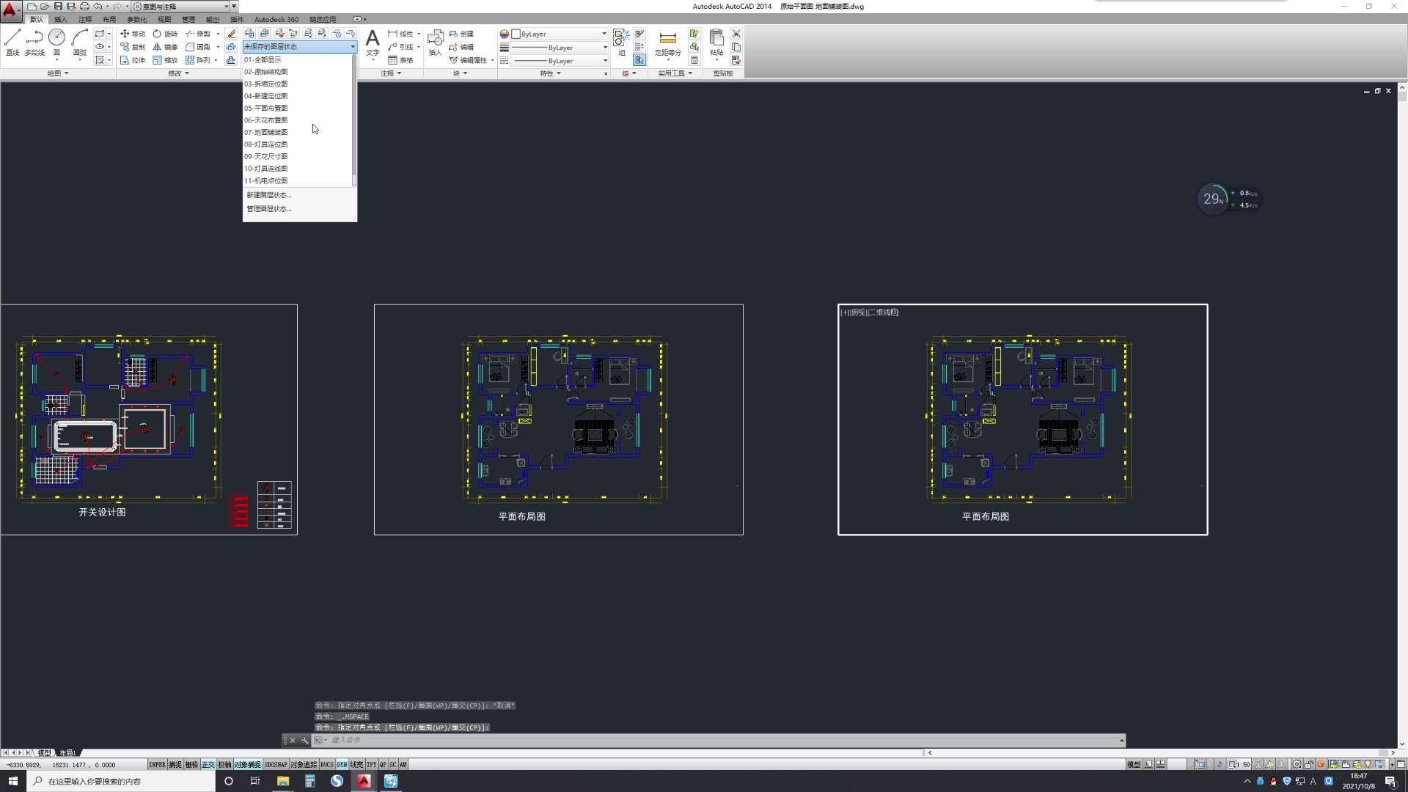Click the color wheel swatch beside ByLayer
Viewport: 1408px width, 792px height.
tap(504, 34)
